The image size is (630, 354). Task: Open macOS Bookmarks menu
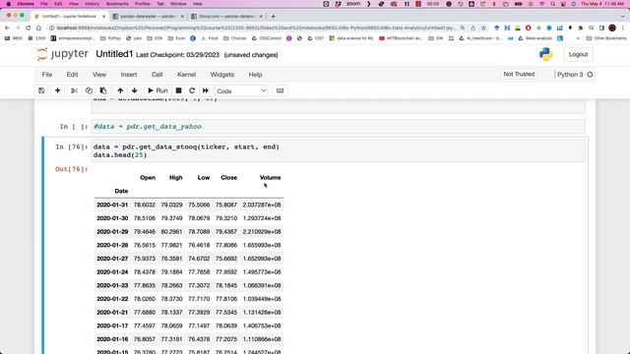117,4
